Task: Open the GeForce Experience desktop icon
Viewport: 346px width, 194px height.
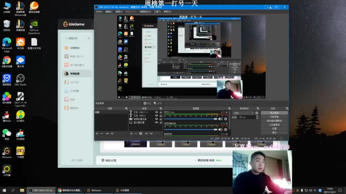Action: tap(34, 27)
